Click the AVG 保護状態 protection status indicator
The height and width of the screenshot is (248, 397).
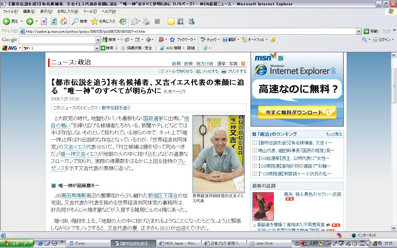point(136,48)
